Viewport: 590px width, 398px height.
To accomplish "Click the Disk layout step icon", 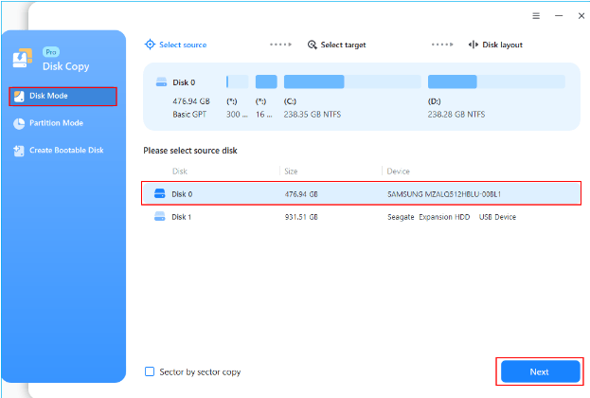I will (473, 45).
